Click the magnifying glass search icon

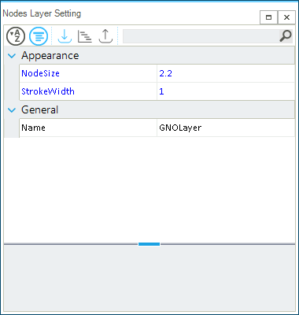pyautogui.click(x=286, y=36)
